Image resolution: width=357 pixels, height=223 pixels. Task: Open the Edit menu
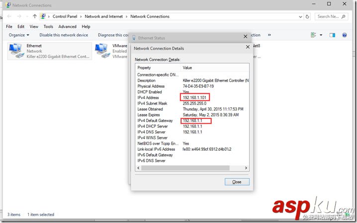[21, 27]
